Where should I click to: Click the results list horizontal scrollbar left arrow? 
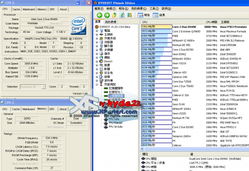pyautogui.click(x=142, y=149)
